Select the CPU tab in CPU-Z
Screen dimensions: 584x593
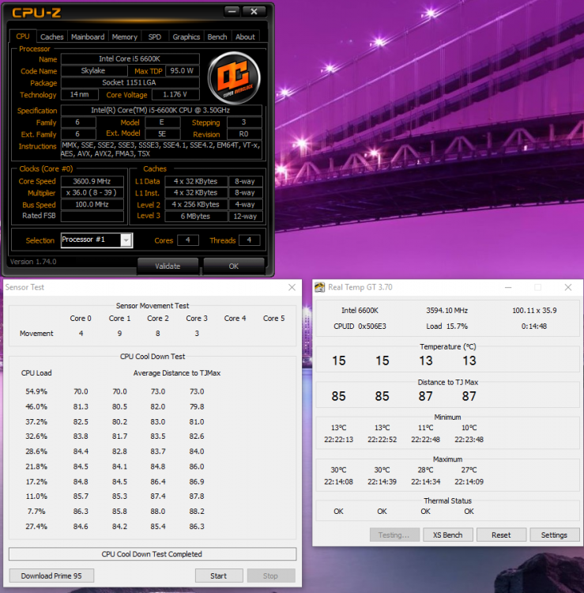23,36
